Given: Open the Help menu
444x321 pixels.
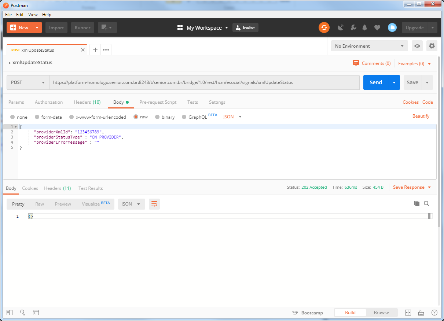Looking at the screenshot, I should click(47, 15).
